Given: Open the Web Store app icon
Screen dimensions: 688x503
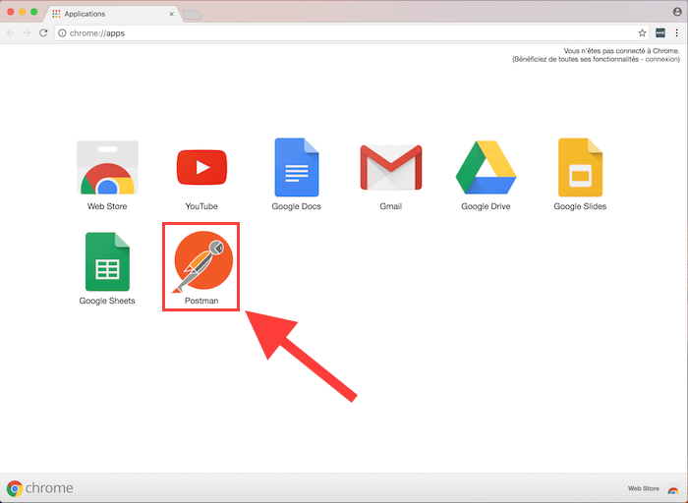Looking at the screenshot, I should click(107, 168).
